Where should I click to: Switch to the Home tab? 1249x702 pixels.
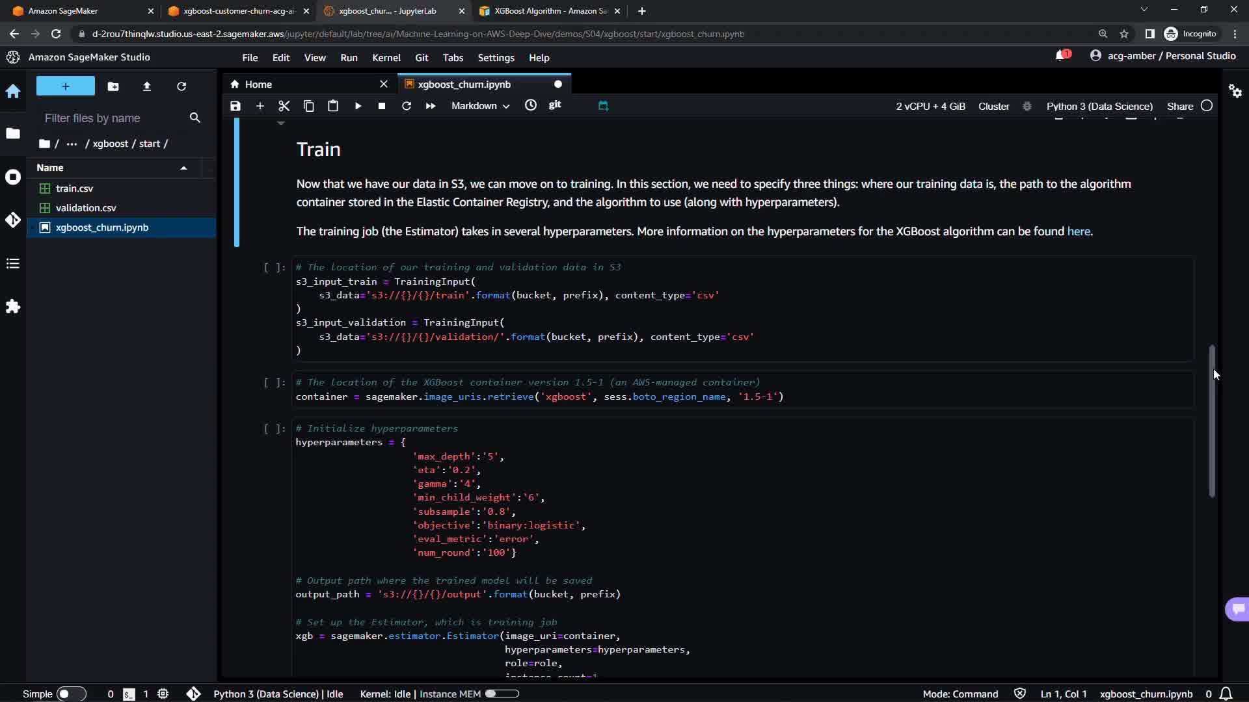tap(258, 84)
